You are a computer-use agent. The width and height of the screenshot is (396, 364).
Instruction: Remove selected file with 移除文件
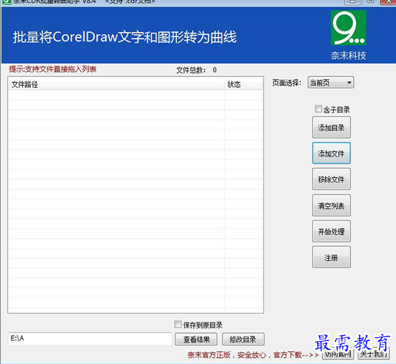tap(332, 179)
